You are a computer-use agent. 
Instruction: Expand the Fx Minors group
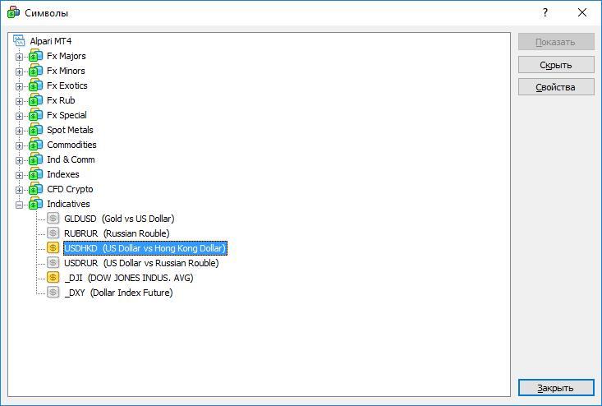click(20, 72)
